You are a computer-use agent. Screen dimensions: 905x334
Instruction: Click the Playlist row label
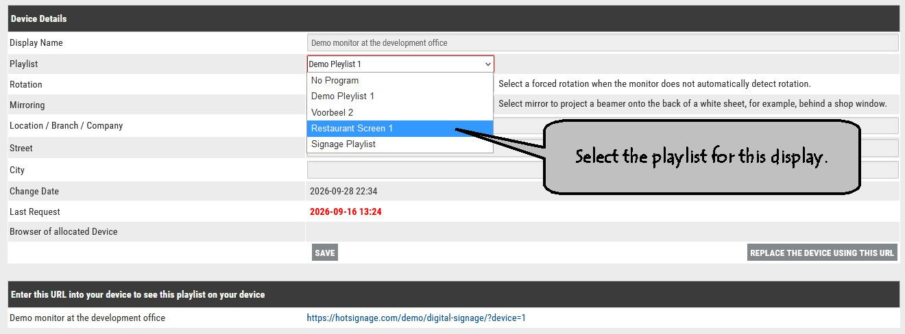[x=24, y=64]
